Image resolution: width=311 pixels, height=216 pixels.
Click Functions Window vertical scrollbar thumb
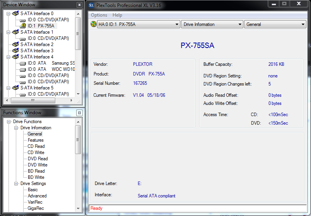pyautogui.click(x=78, y=140)
